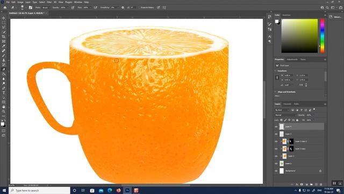Image resolution: width=344 pixels, height=194 pixels.
Task: Click the foreground color swatch in toolbox
Action: pyautogui.click(x=2, y=124)
